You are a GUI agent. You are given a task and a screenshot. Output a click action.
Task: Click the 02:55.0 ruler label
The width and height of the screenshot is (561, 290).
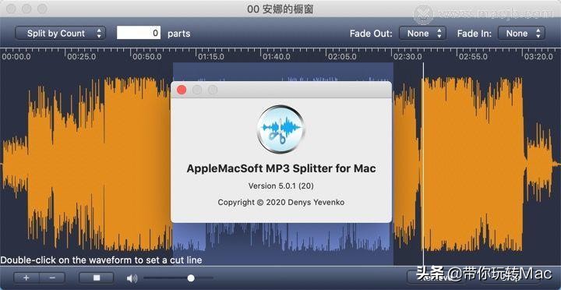click(473, 57)
